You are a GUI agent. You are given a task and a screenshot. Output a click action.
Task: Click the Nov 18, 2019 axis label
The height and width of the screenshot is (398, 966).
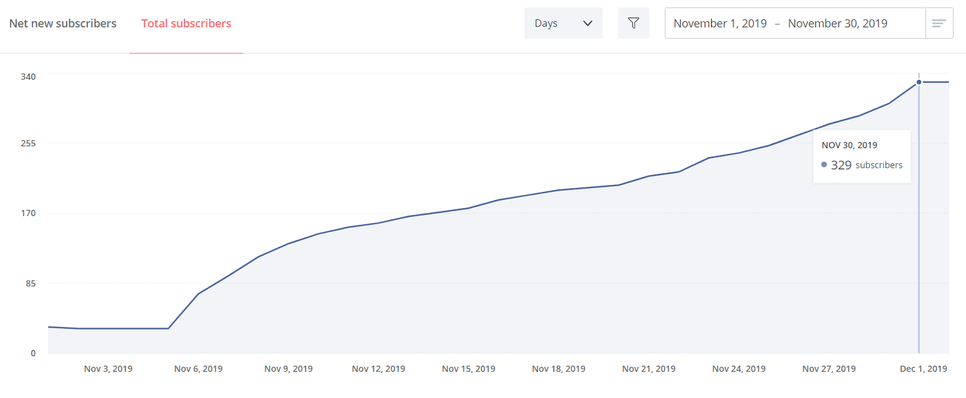[x=559, y=369]
